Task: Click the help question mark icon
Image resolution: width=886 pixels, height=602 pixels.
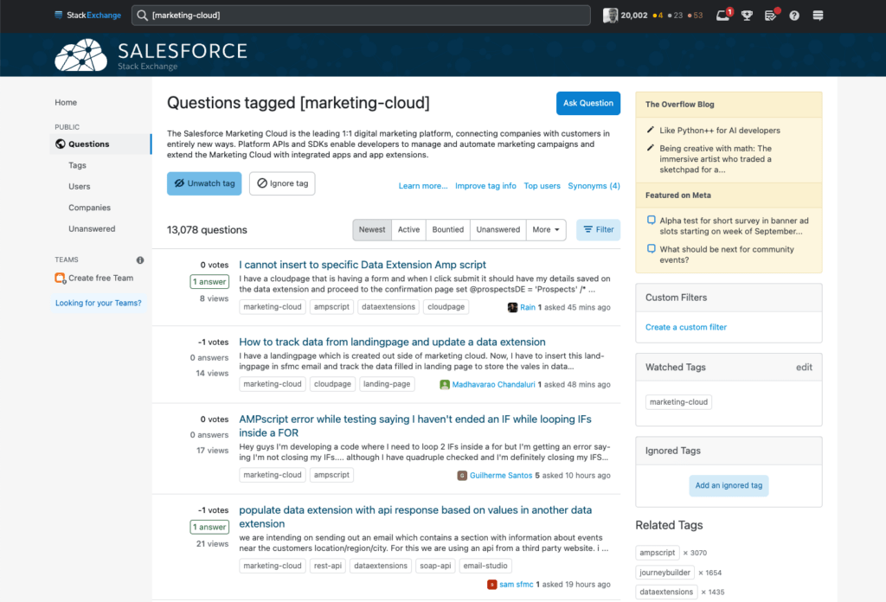Action: pyautogui.click(x=794, y=16)
